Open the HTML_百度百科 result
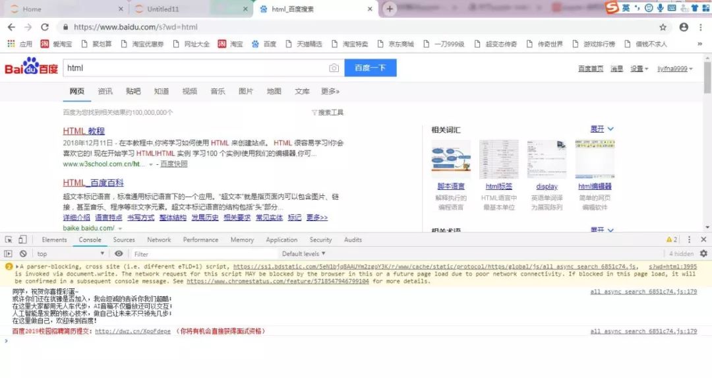 93,183
